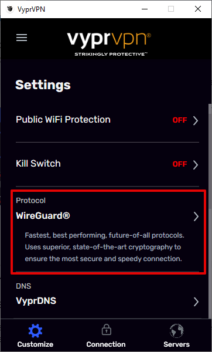This screenshot has width=212, height=352.
Task: Expand Public WiFi Protection chevron
Action: [196, 120]
